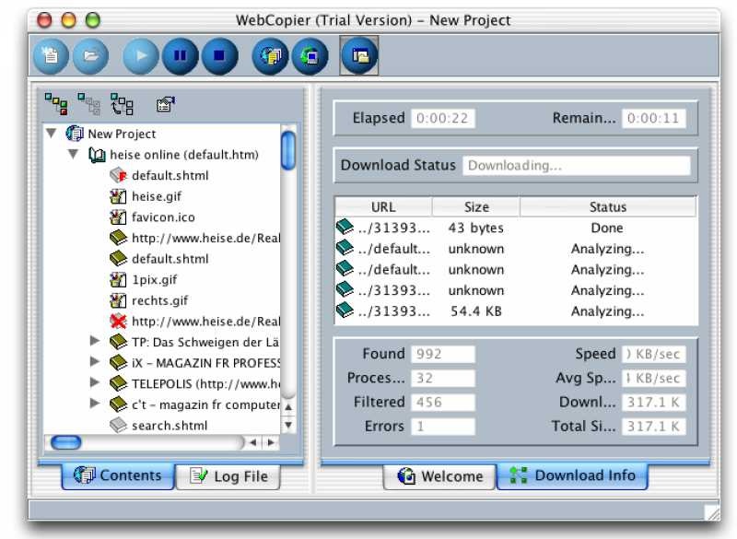Click the horizontal scrollbar thumb under tree

65,442
